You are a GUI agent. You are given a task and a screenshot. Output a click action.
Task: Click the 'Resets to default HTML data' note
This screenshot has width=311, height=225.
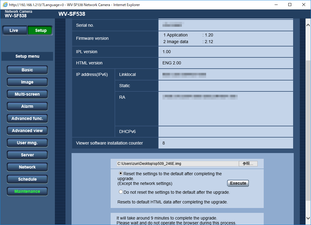[172, 202]
